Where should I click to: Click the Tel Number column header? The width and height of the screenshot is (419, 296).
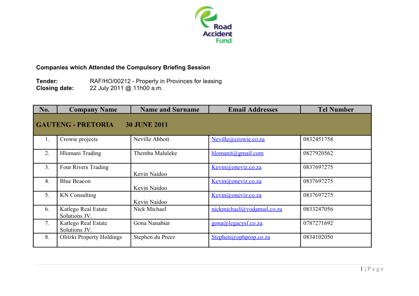(336, 109)
